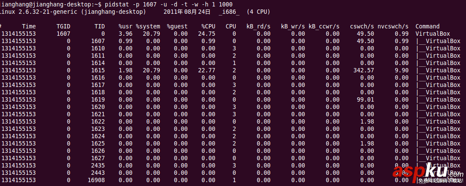Image resolution: width=466 pixels, height=186 pixels.
Task: Click TID 1624
Action: click(98, 136)
